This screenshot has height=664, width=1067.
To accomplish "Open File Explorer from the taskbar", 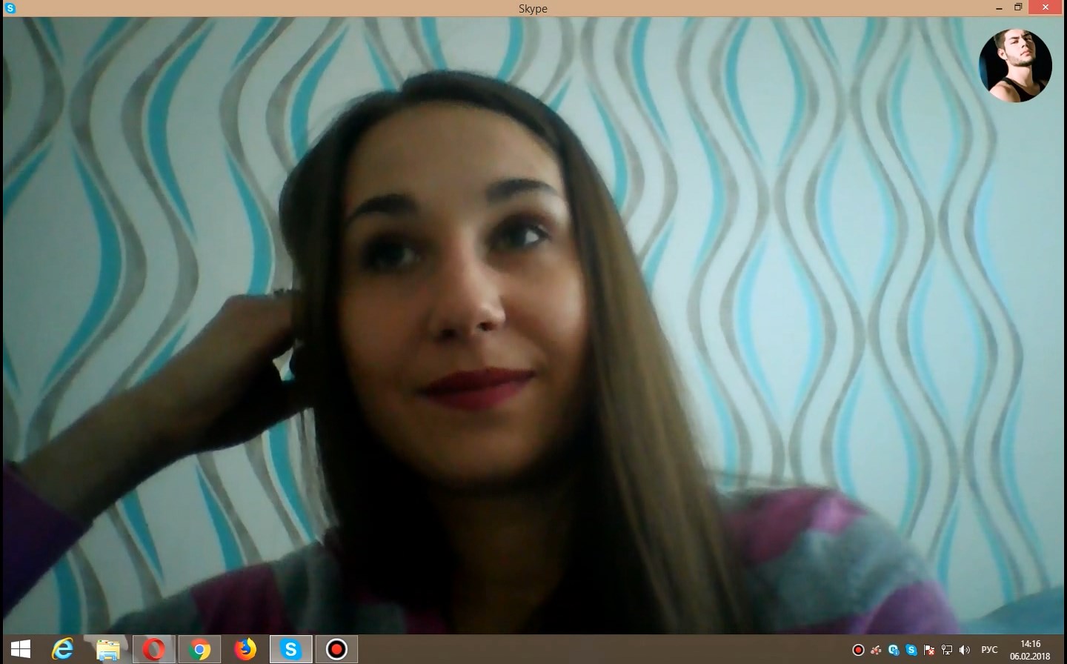I will [x=108, y=650].
